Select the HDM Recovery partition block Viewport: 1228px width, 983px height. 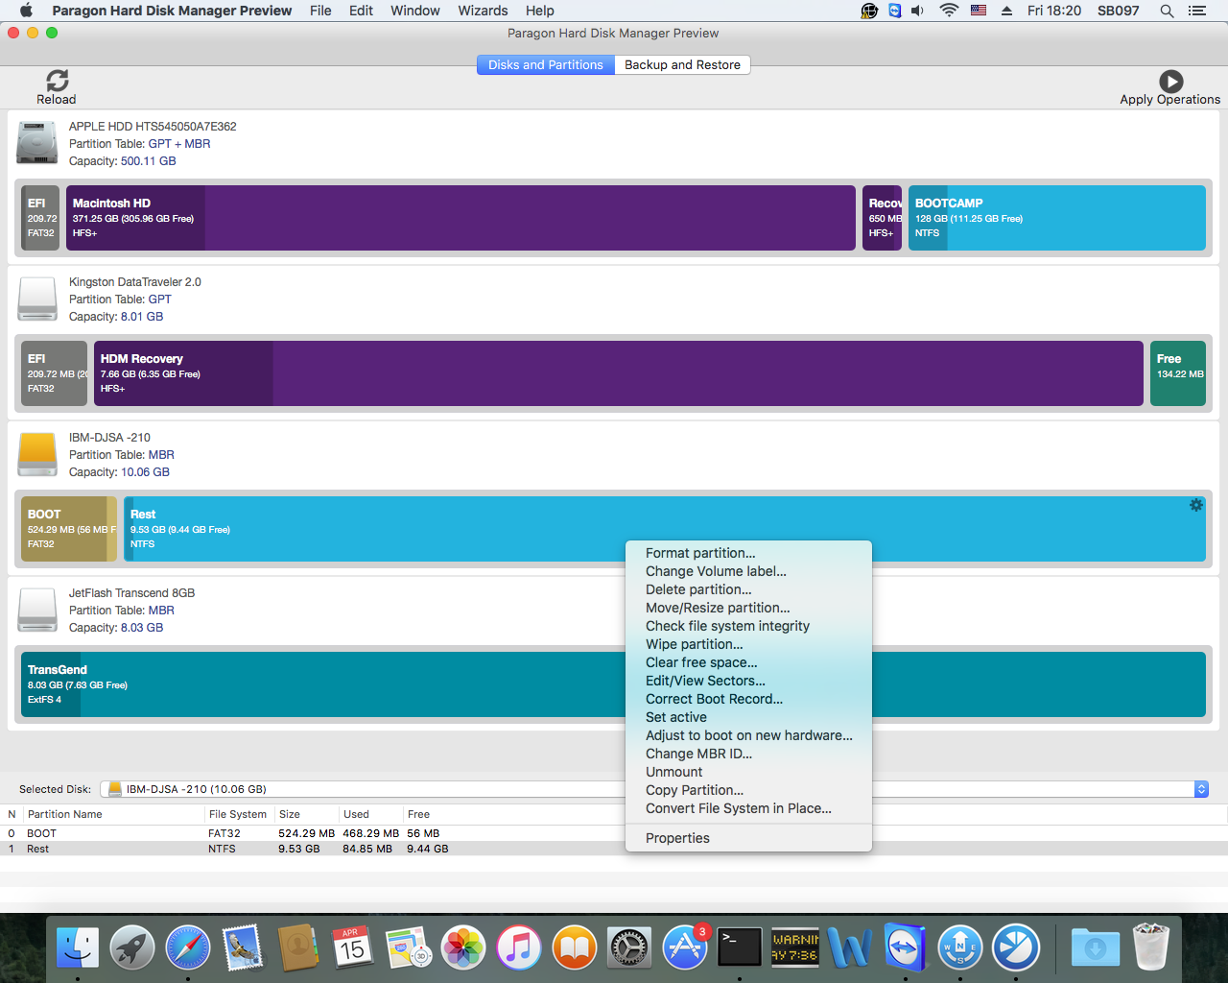(x=619, y=373)
